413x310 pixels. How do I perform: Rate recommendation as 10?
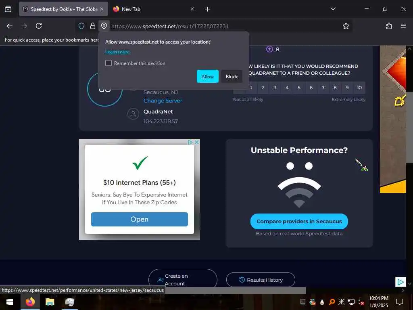coord(359,88)
